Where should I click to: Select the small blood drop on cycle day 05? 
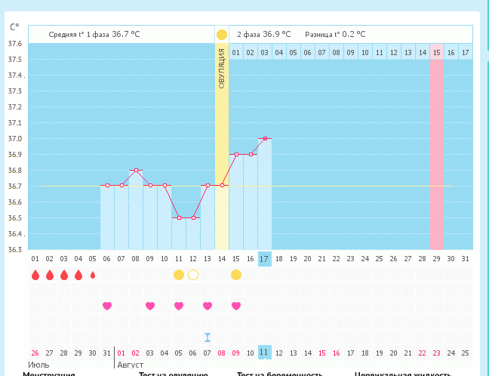click(93, 275)
